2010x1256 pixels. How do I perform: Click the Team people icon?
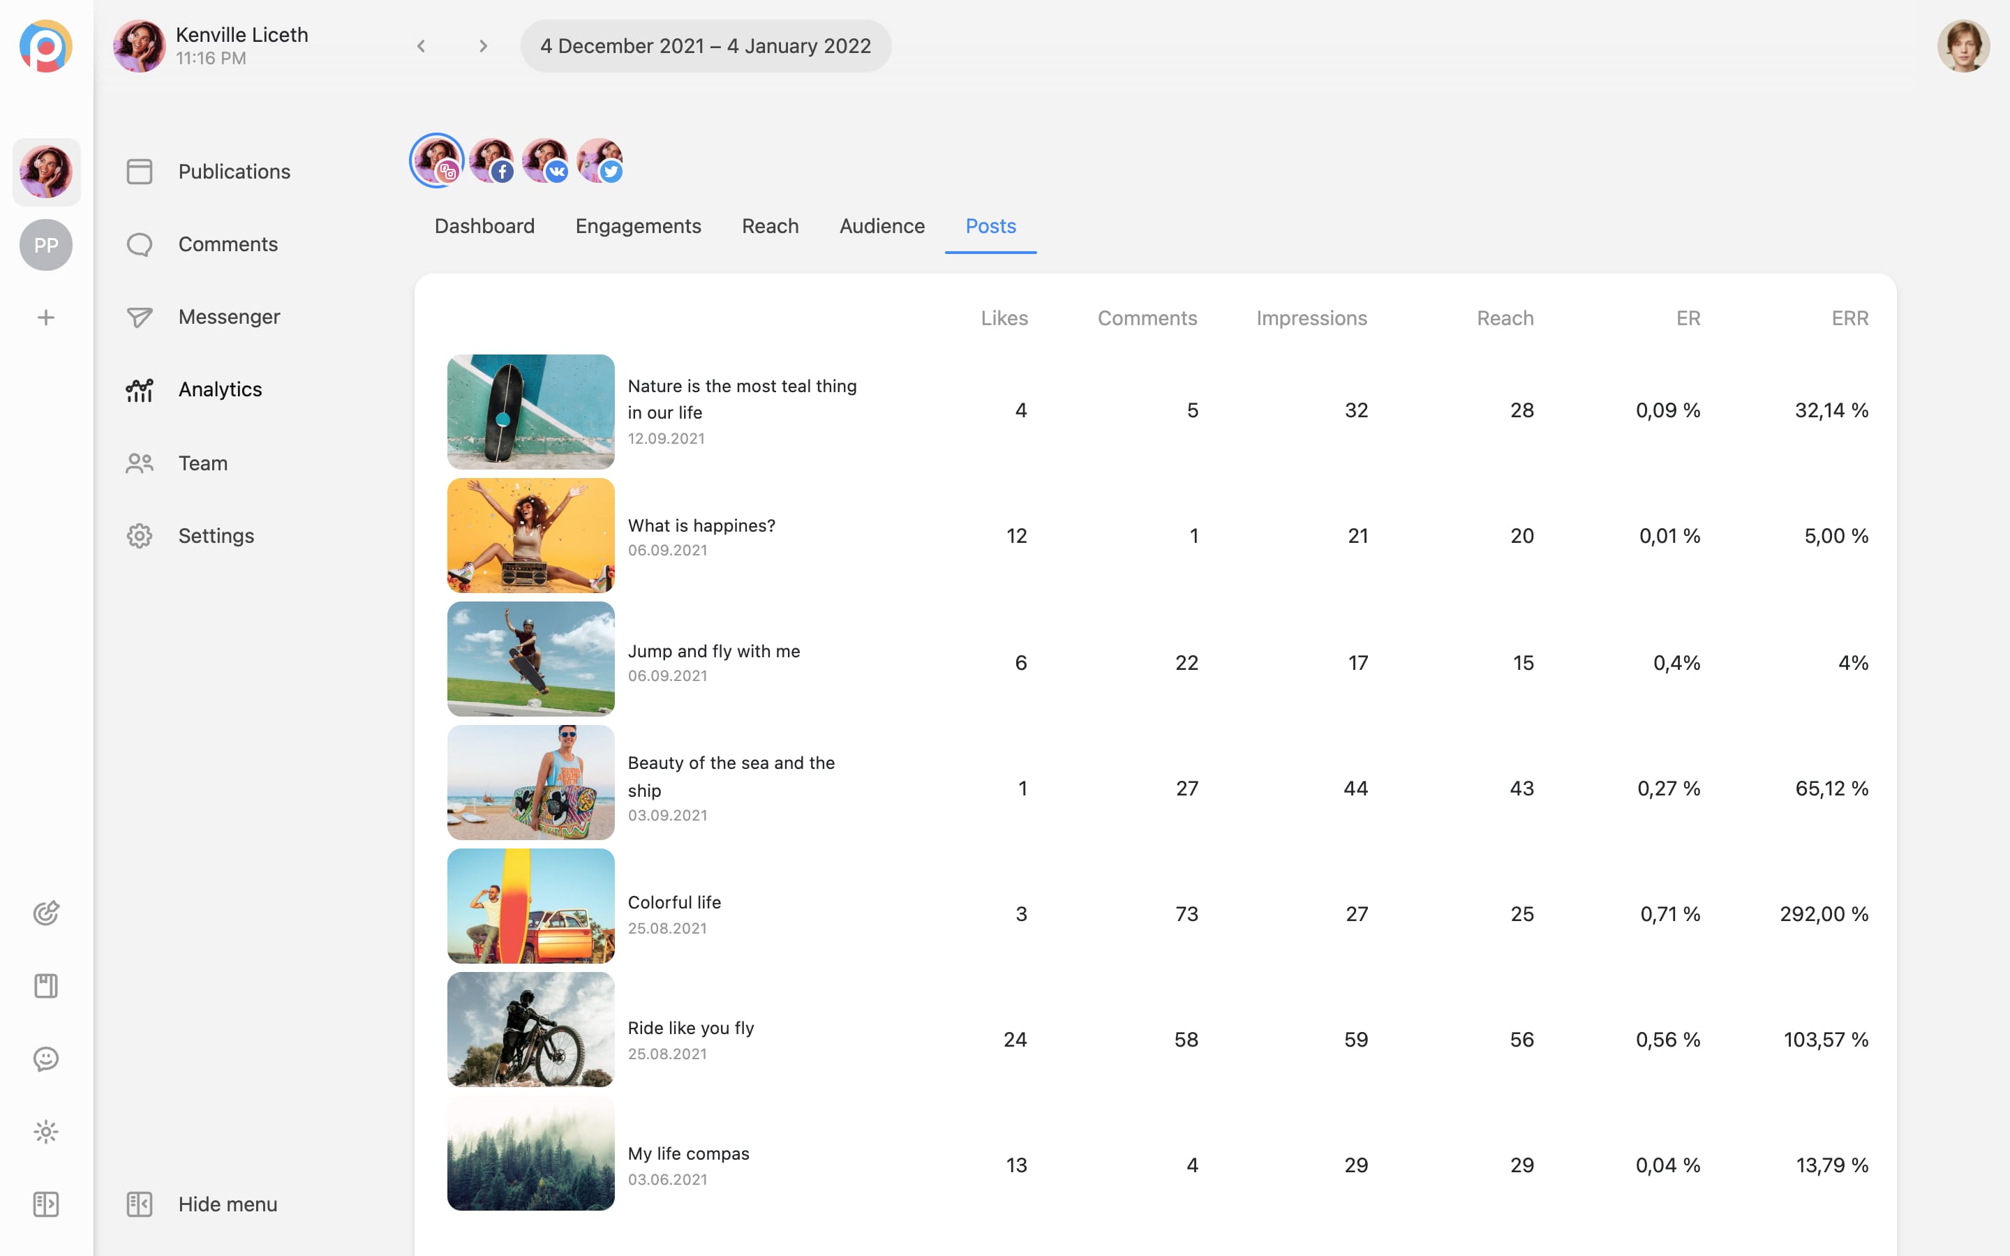point(140,463)
